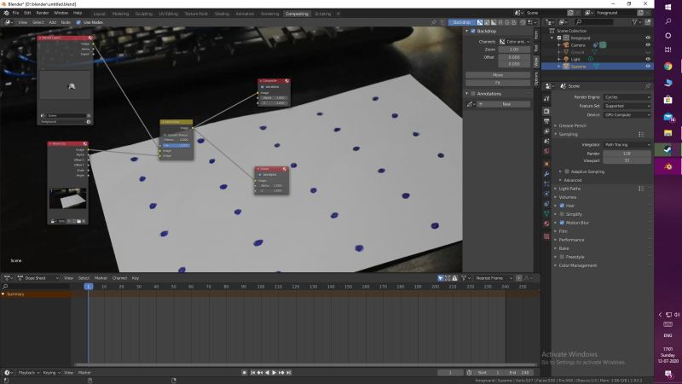Image resolution: width=682 pixels, height=384 pixels.
Task: Open the backdrop Channels dropdown
Action: (x=515, y=41)
